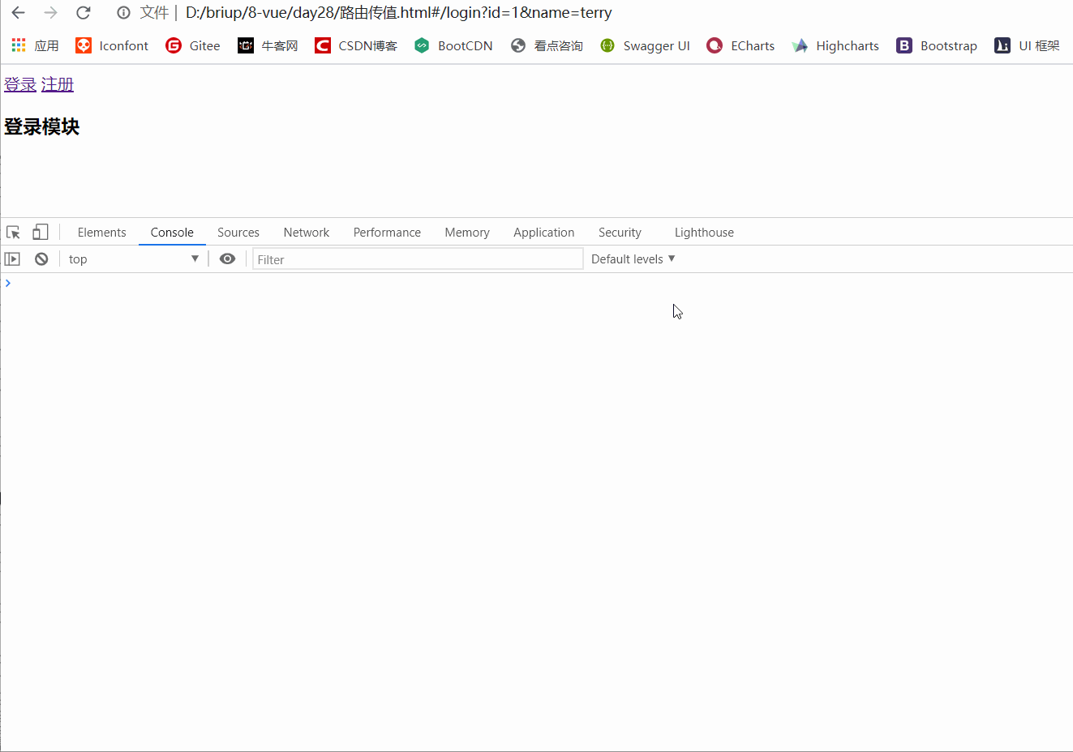This screenshot has height=752, width=1073.
Task: Go back with the browser back arrow
Action: (x=18, y=13)
